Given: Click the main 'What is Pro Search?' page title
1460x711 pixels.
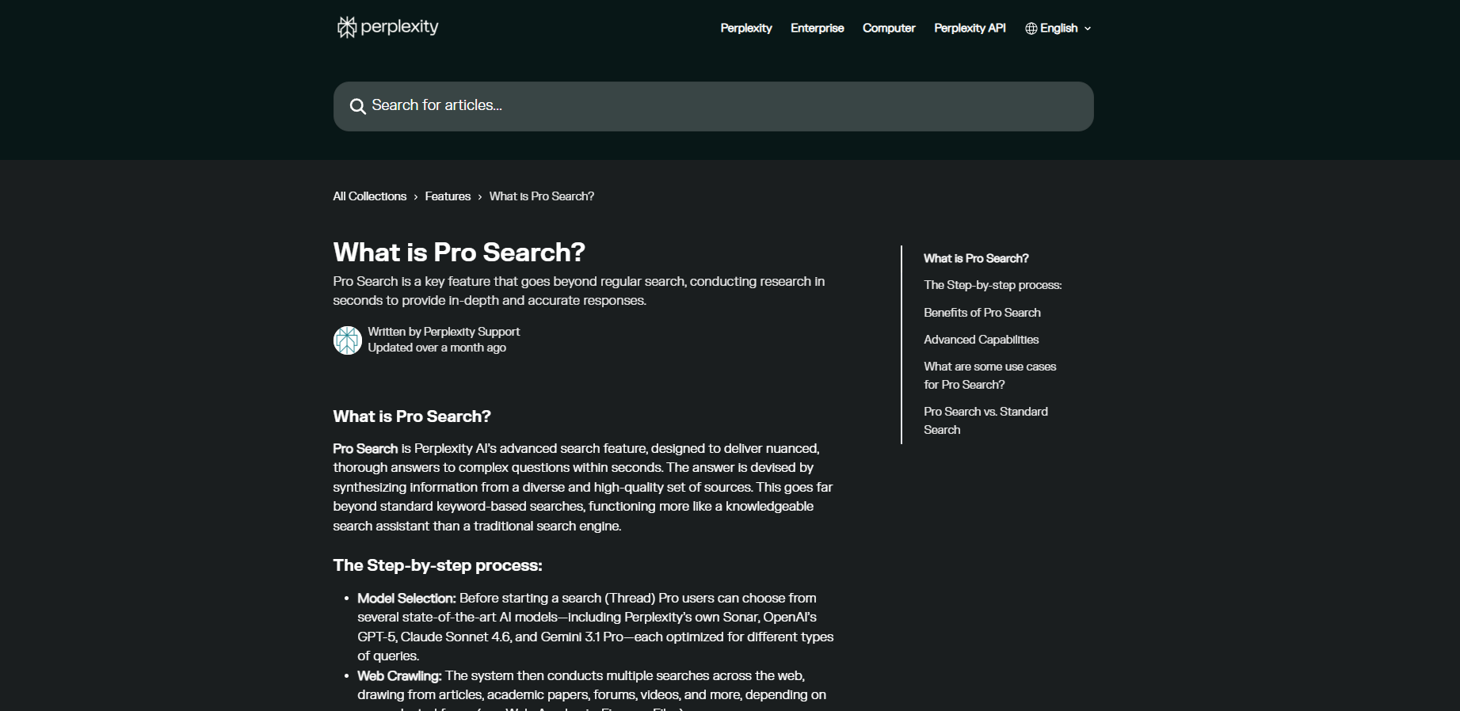Looking at the screenshot, I should [x=459, y=252].
